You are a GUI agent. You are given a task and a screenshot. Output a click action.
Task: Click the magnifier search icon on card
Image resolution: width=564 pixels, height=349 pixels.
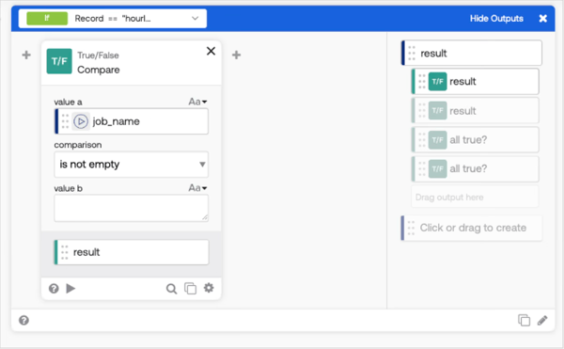(x=171, y=289)
